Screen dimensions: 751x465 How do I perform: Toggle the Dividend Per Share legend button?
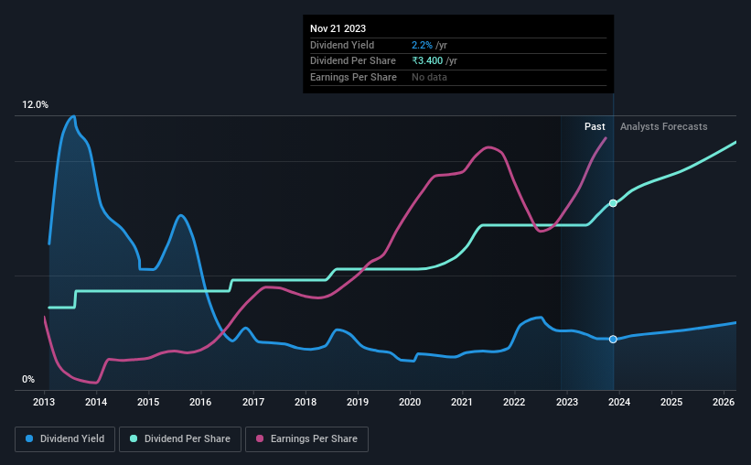180,439
